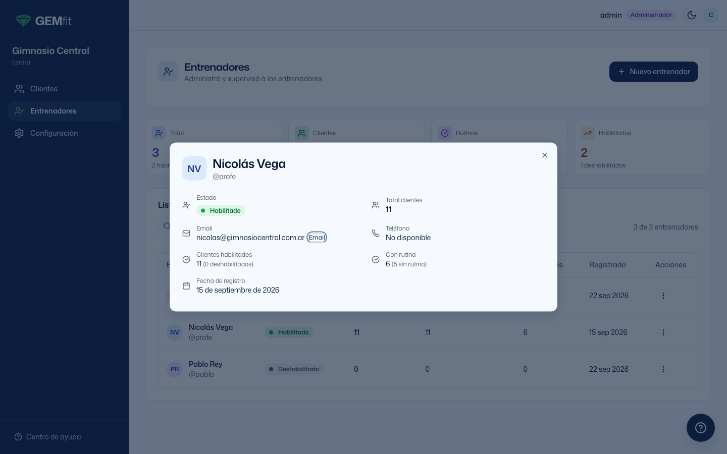Viewport: 727px width, 454px height.
Task: Click the 15 sep 2026 registration date
Action: [x=608, y=332]
